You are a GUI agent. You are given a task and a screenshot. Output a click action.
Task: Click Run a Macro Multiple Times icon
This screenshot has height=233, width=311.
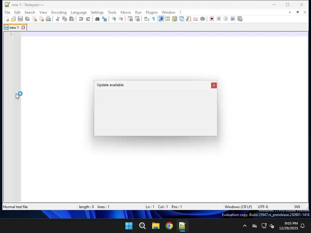tap(233, 19)
